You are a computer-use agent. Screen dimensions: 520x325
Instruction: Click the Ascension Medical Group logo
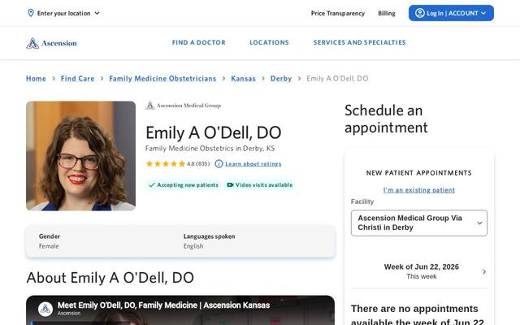183,106
